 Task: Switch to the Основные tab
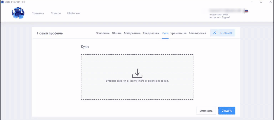pyautogui.click(x=102, y=33)
